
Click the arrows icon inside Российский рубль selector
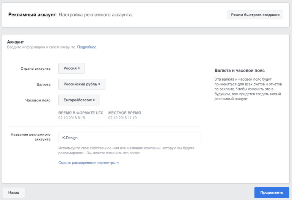[x=99, y=84]
